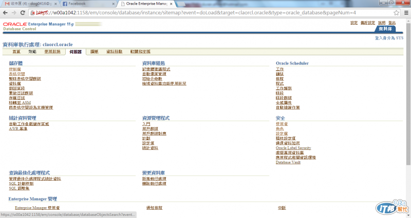Open the 控制檔 link
The image size is (411, 218).
pos(15,69)
